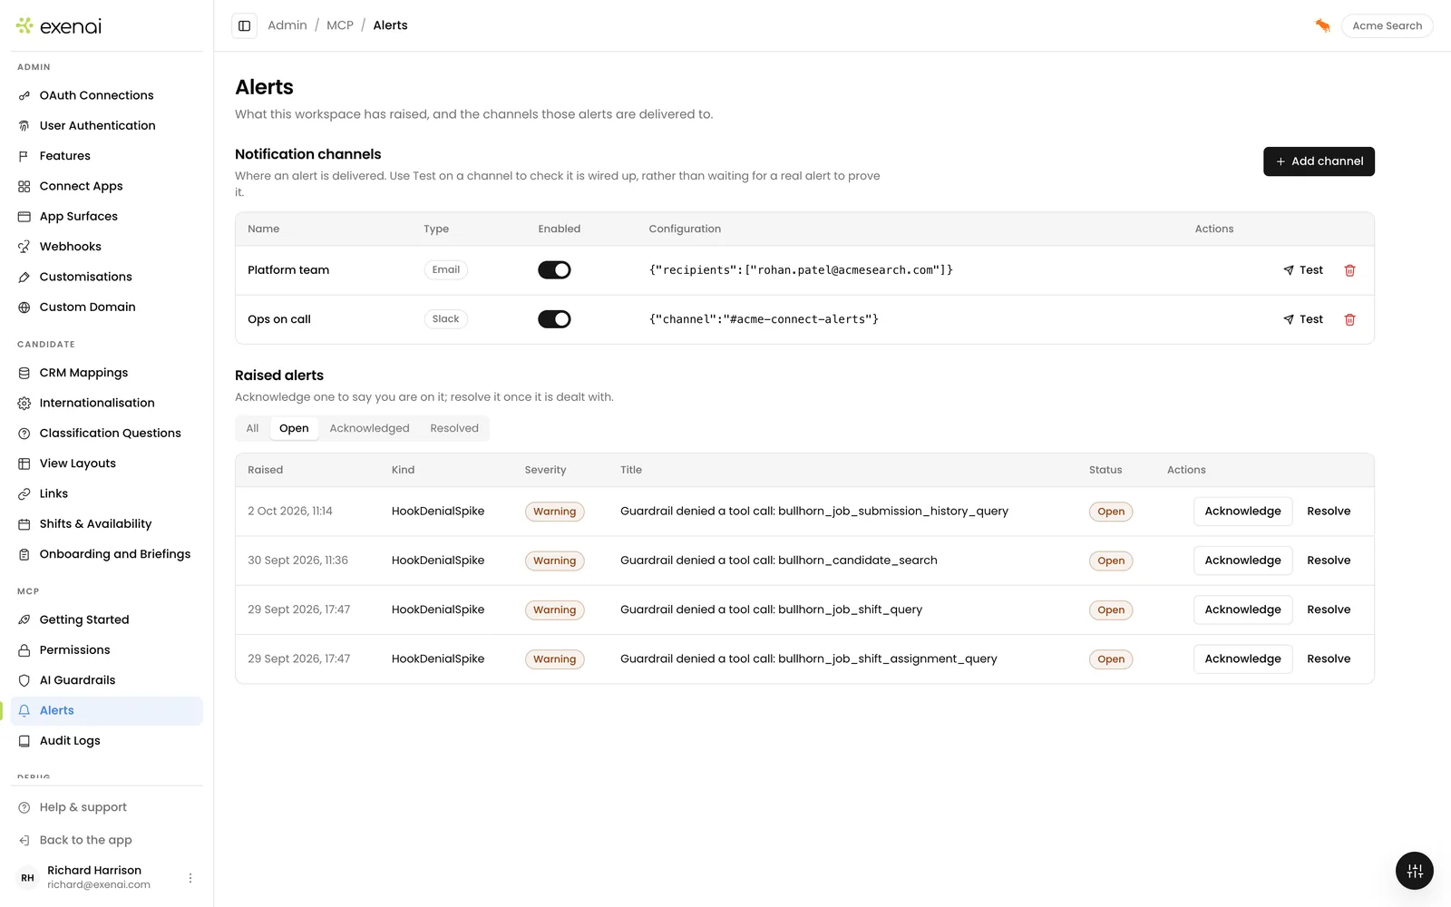The height and width of the screenshot is (907, 1451).
Task: Resolve the bullhorn_job_shift_assignment_query alert
Action: click(x=1329, y=659)
